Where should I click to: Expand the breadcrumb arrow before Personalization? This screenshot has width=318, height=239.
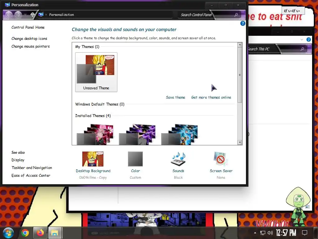(x=46, y=15)
